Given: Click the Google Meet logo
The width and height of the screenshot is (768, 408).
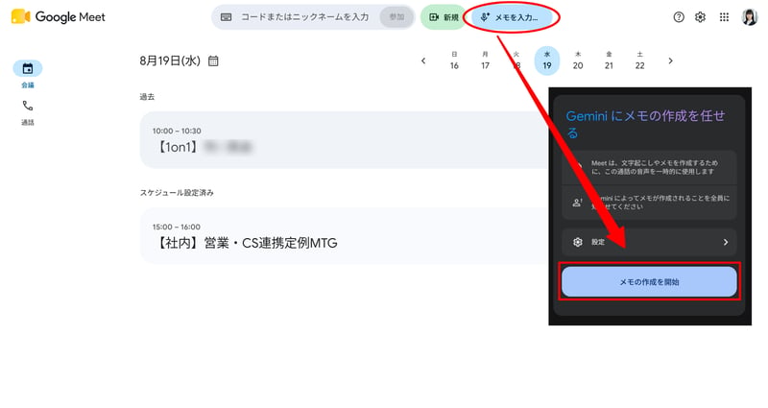Looking at the screenshot, I should (x=58, y=16).
